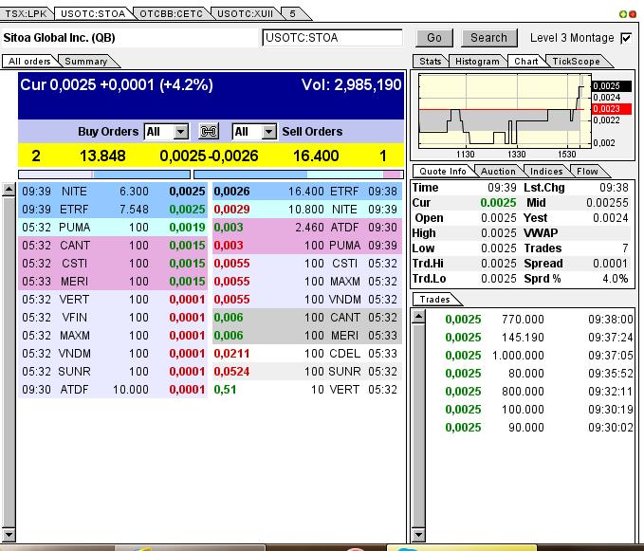Click the buy-side depth bar above the order book
This screenshot has width=644, height=551.
click(102, 174)
